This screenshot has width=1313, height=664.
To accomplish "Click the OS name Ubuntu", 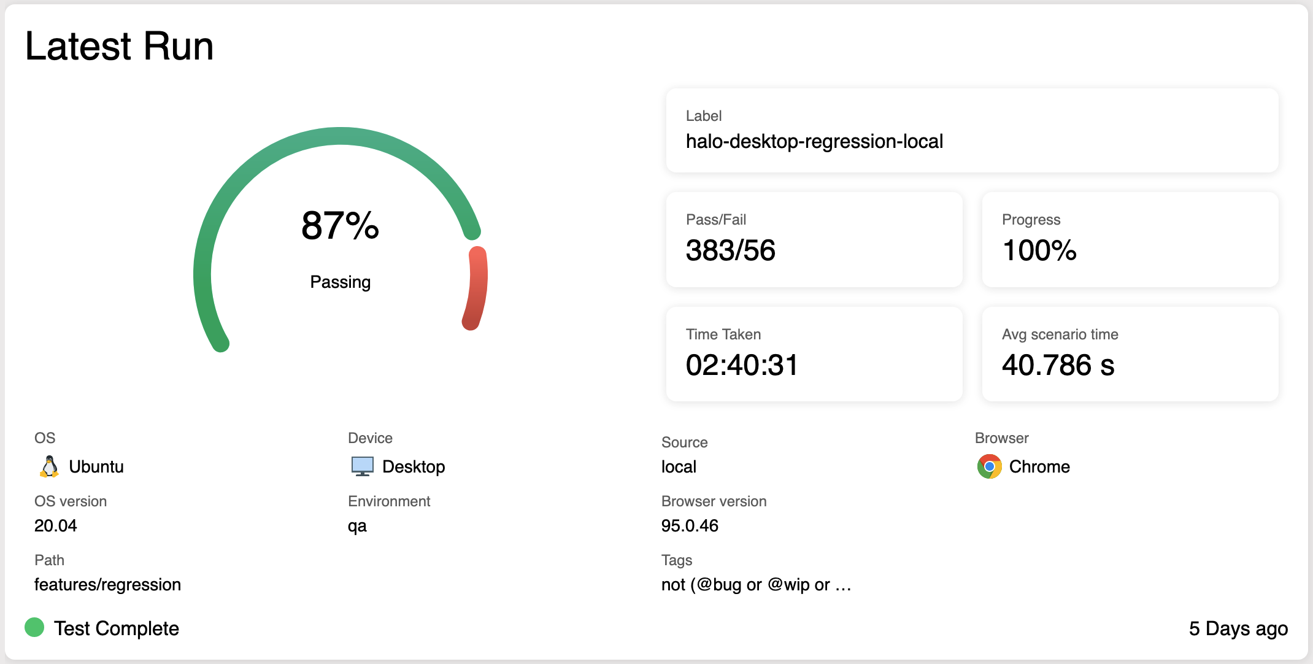I will coord(96,466).
